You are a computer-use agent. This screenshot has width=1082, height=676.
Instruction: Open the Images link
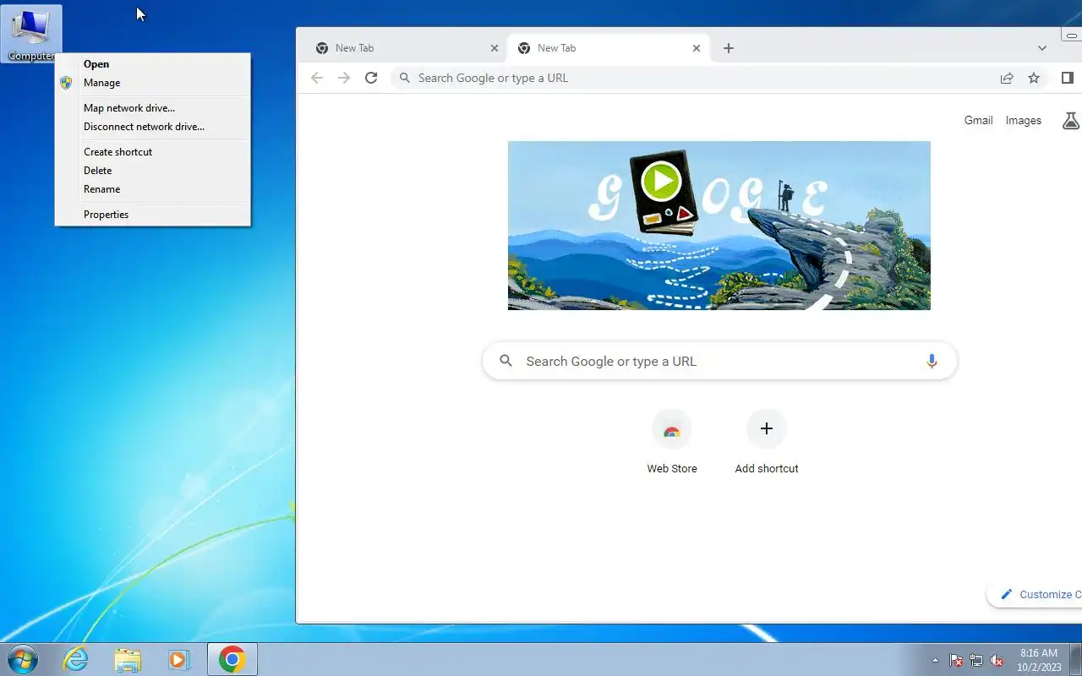pyautogui.click(x=1023, y=120)
